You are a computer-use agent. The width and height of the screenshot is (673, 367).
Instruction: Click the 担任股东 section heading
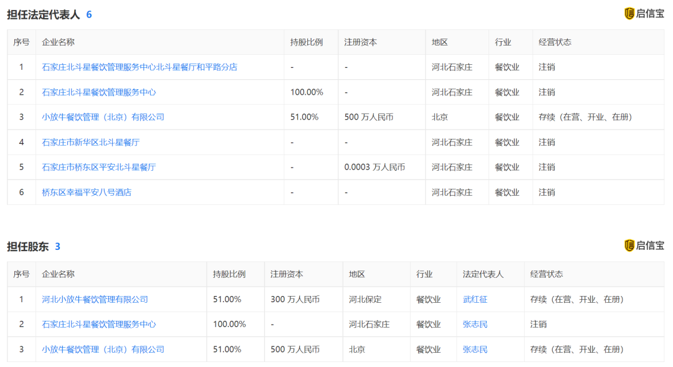coord(28,246)
